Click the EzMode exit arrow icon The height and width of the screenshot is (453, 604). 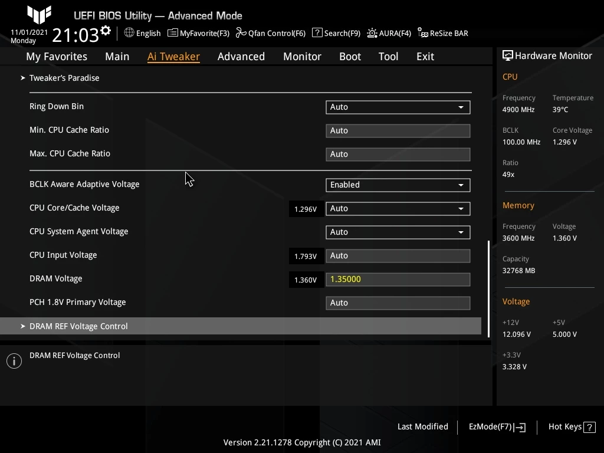pos(520,427)
